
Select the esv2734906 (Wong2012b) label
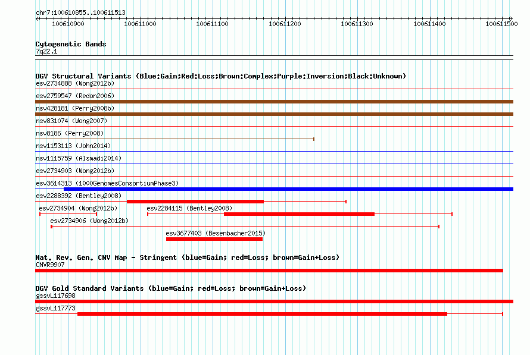click(89, 221)
